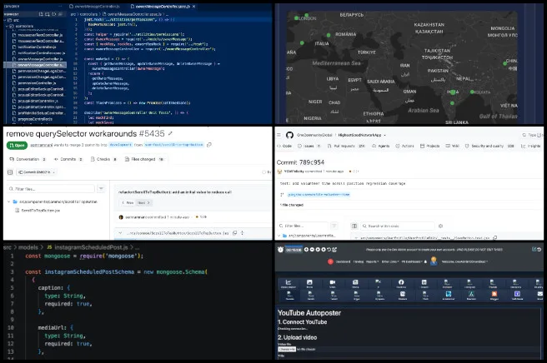Screen dimensions: 547x363
Task: Open the orange Blogger platform icon
Action: 494,296
